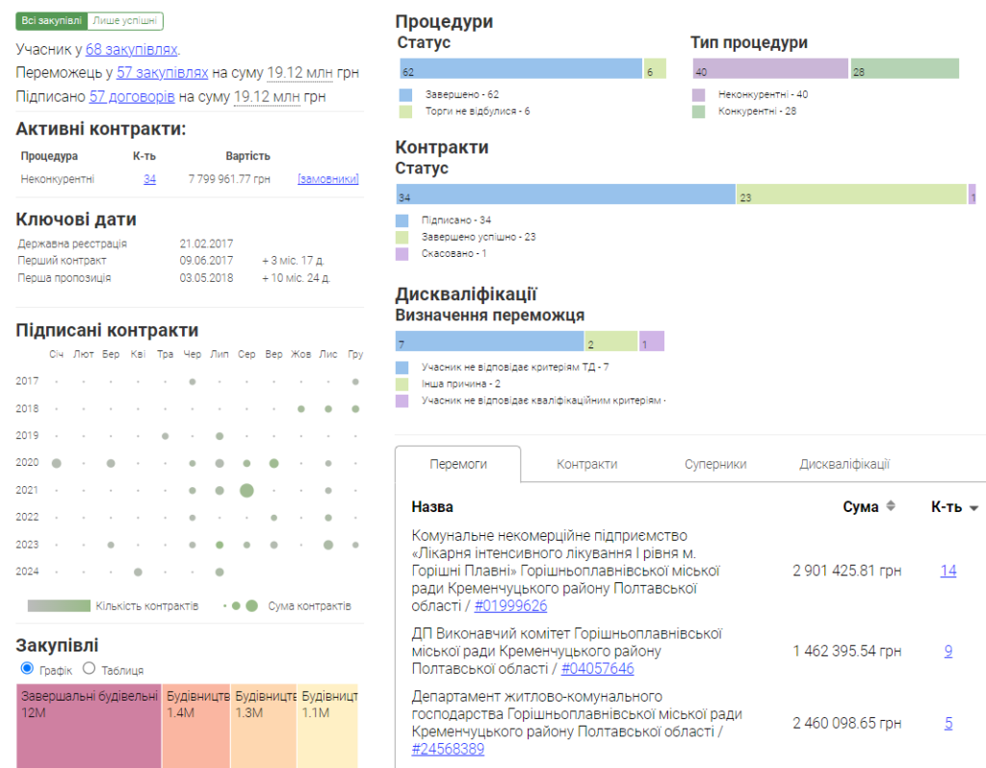Open the замовники link in active contracts
Screen dimensions: 986x768
click(x=327, y=179)
